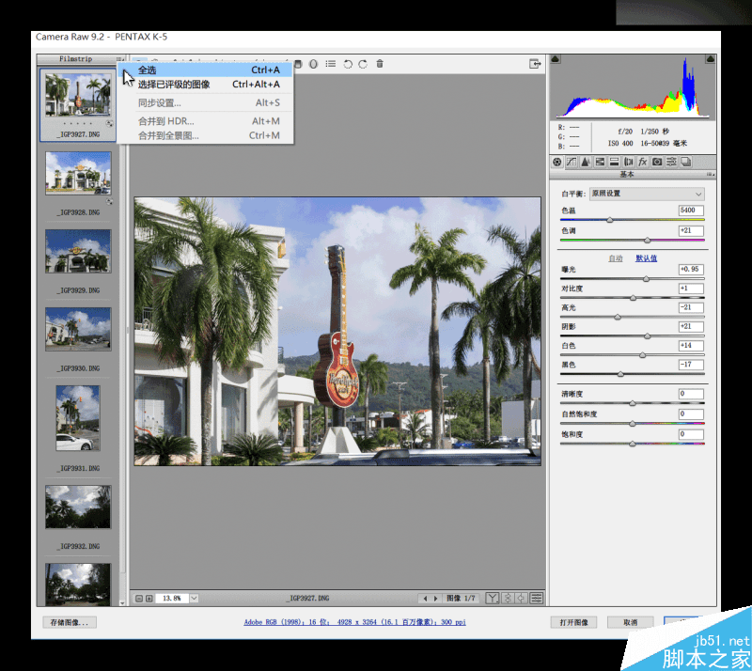Click the 对比度 contrast slider
Viewport: 752px width, 671px height.
click(x=632, y=298)
